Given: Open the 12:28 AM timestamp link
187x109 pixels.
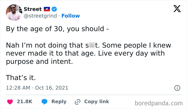Looking at the screenshot, I should (17, 88).
